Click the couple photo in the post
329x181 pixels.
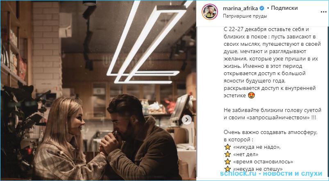[99, 90]
